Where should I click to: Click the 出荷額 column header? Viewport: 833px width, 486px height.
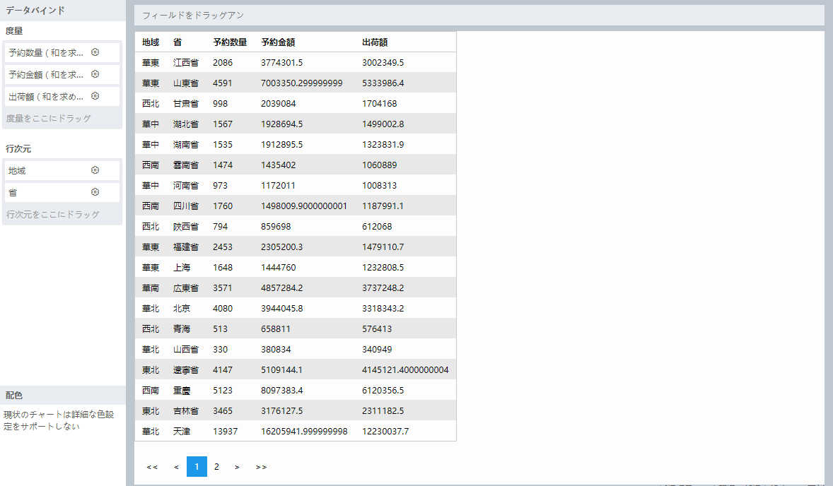pyautogui.click(x=375, y=42)
